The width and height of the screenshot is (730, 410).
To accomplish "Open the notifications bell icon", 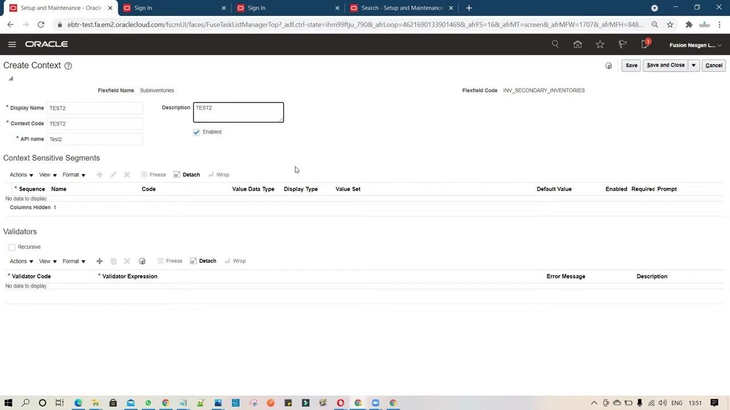I will pyautogui.click(x=645, y=44).
